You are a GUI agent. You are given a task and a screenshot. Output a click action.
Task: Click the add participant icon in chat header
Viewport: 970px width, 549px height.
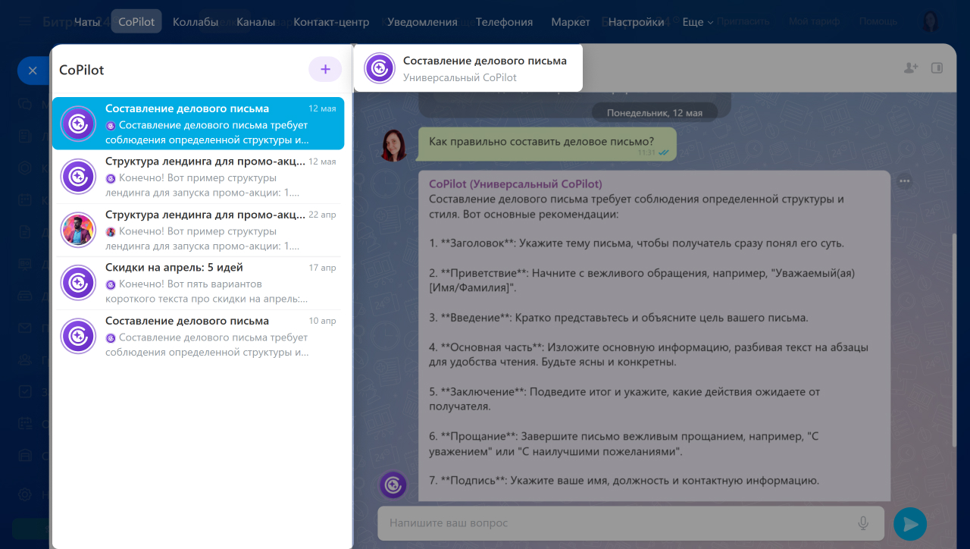pyautogui.click(x=911, y=67)
